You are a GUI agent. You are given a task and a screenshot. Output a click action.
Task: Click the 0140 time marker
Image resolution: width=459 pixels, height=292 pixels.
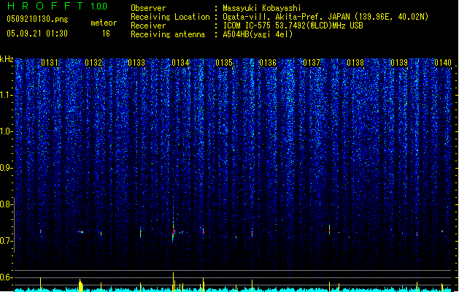tap(443, 63)
